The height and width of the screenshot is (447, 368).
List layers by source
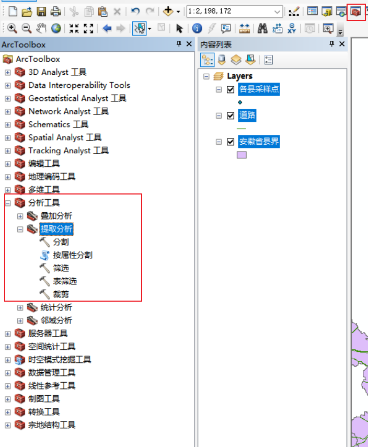222,60
